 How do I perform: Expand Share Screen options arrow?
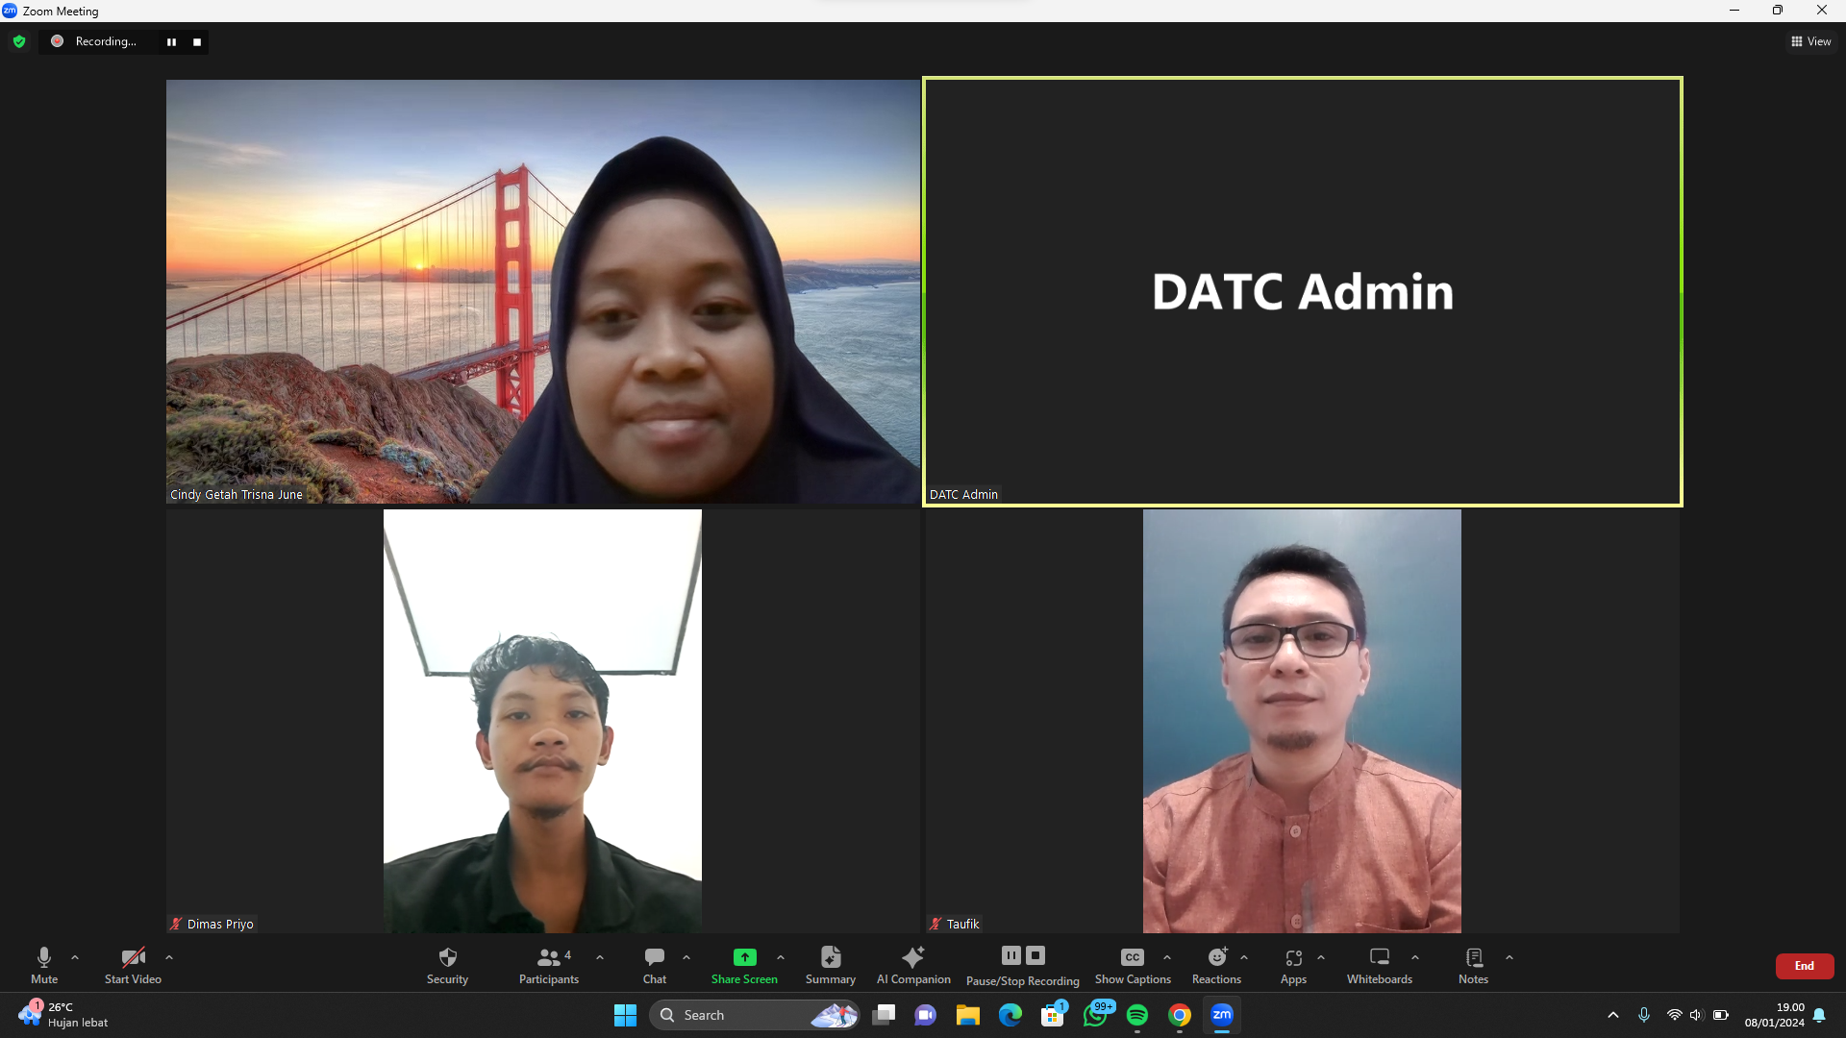click(781, 957)
